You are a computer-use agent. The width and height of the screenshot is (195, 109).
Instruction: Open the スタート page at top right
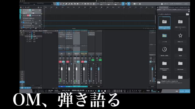pos(166,4)
